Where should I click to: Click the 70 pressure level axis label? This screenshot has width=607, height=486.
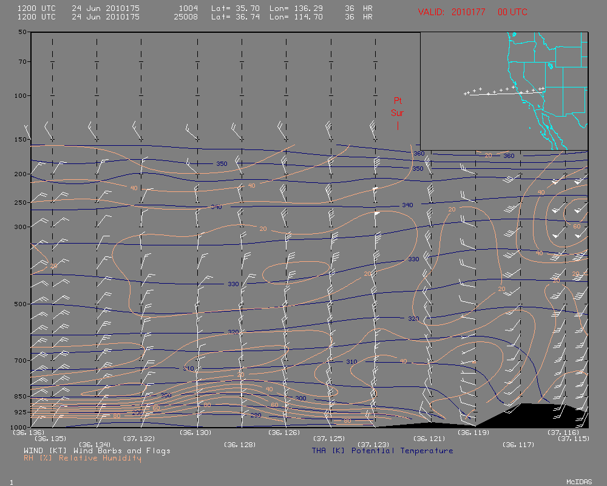22,61
